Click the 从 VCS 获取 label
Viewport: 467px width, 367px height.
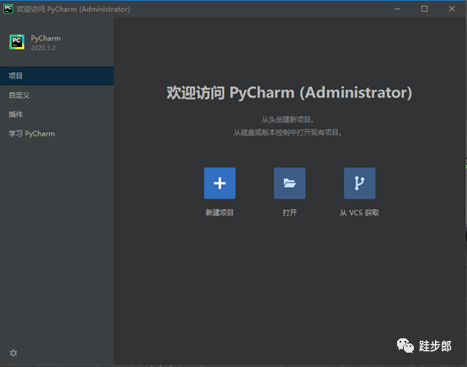[x=359, y=213]
